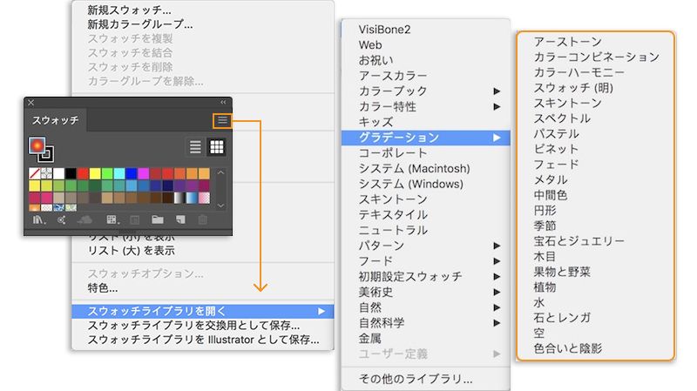Viewport: 697px width, 391px height.
Task: Expand the グラデーション submenu arrow
Action: coord(497,138)
